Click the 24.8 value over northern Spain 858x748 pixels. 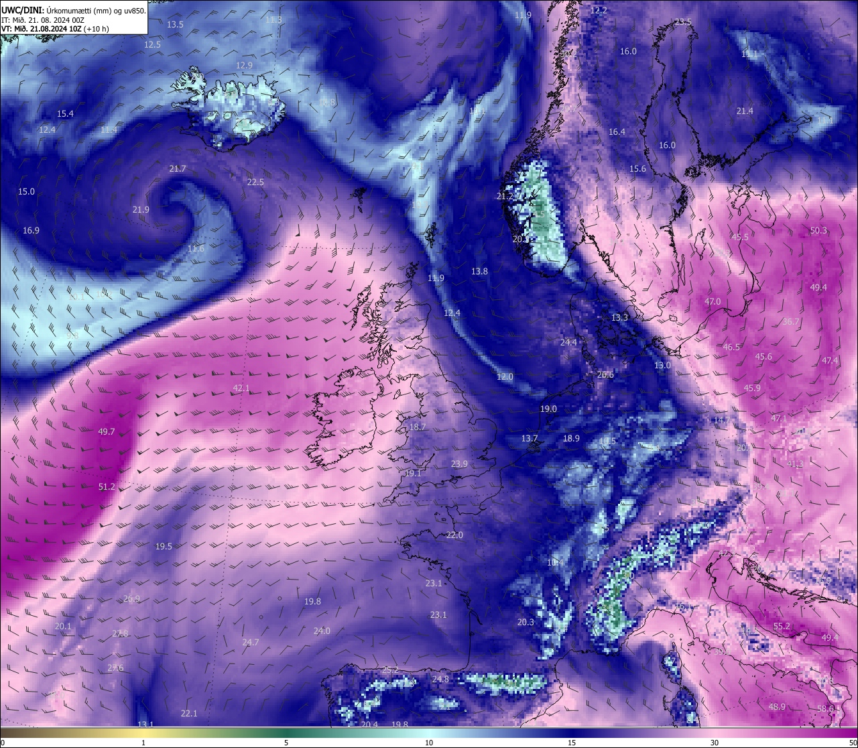click(x=440, y=679)
